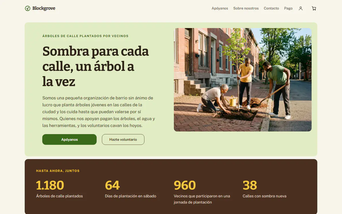The width and height of the screenshot is (342, 214).
Task: Click the Blockgrove brand name
Action: click(x=44, y=8)
